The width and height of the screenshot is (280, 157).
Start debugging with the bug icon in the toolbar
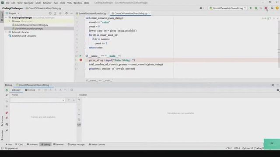pos(256,8)
